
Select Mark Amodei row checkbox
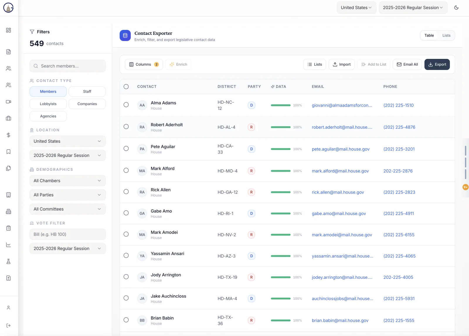[126, 234]
